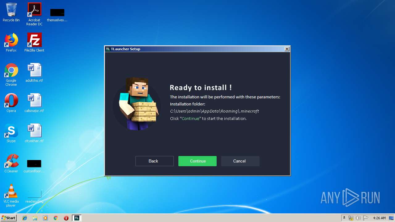The height and width of the screenshot is (222, 395).
Task: Launch Firefox from the desktop
Action: click(x=11, y=43)
